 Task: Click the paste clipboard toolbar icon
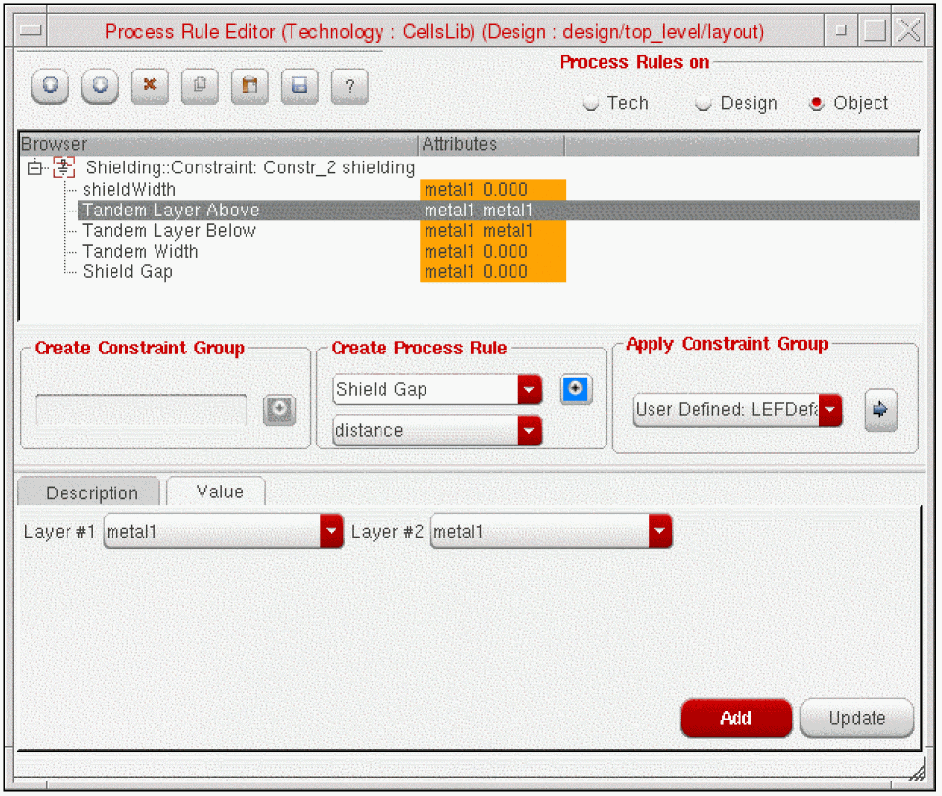click(x=249, y=86)
